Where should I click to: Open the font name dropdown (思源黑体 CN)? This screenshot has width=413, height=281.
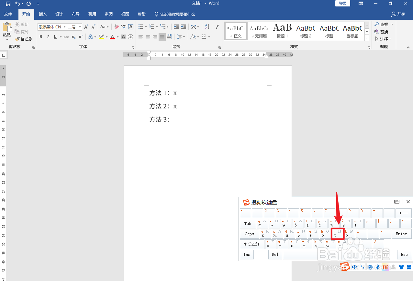(65, 27)
